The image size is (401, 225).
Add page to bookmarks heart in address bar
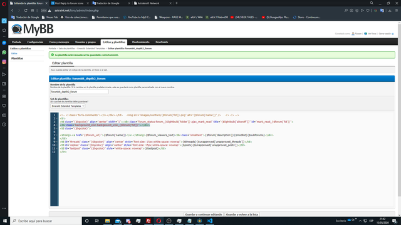point(368,11)
